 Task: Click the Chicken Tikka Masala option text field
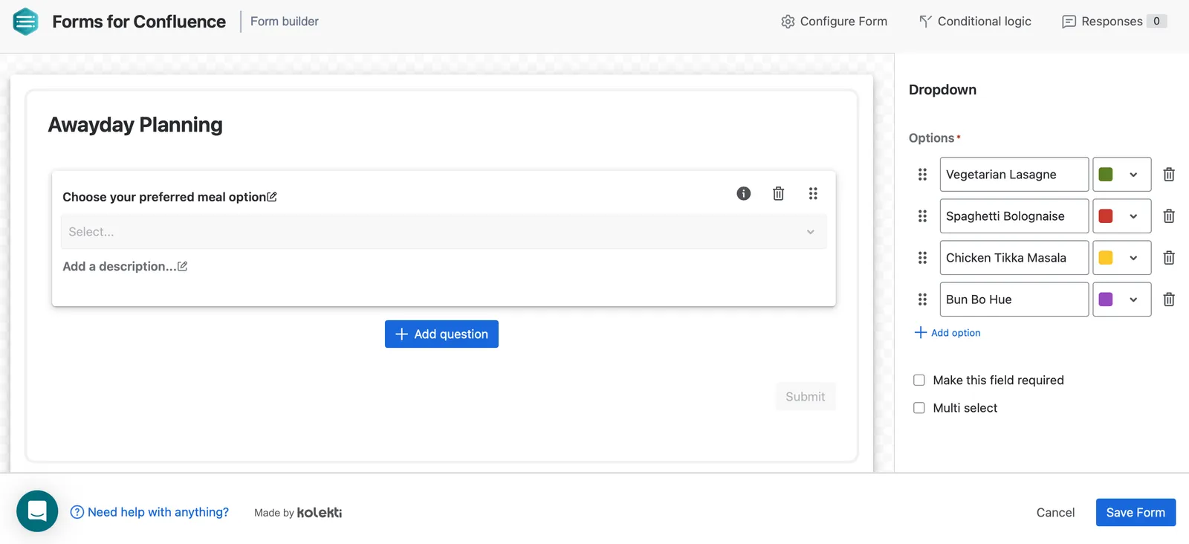(x=1014, y=258)
